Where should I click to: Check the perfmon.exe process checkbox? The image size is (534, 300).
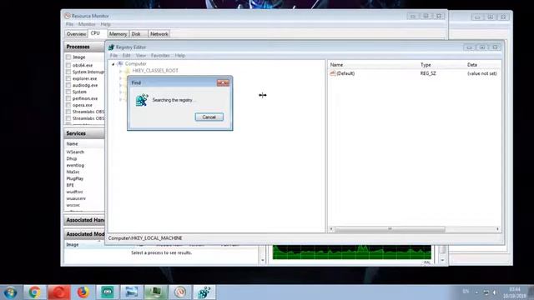pos(68,98)
